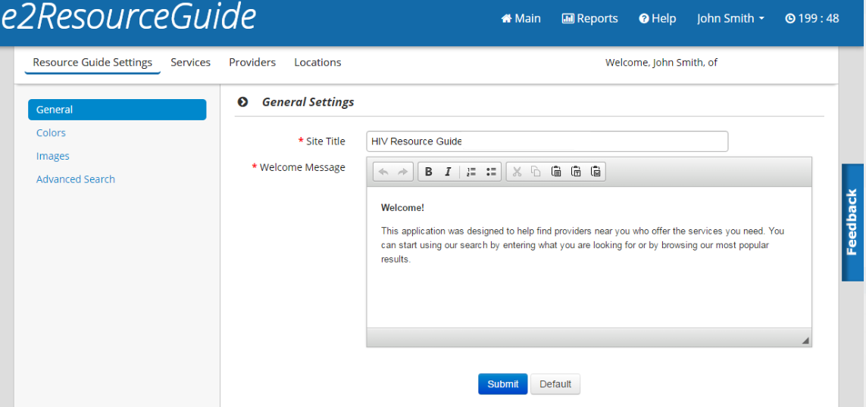Click the Site Title input field

pyautogui.click(x=546, y=141)
